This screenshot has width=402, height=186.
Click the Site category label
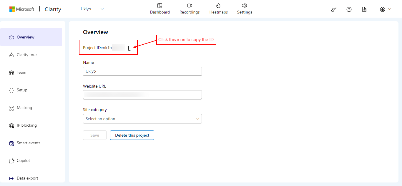click(x=95, y=110)
